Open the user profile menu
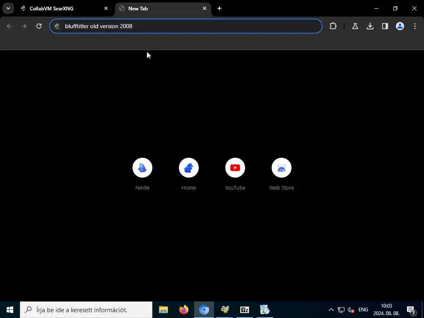This screenshot has width=424, height=318. tap(400, 26)
